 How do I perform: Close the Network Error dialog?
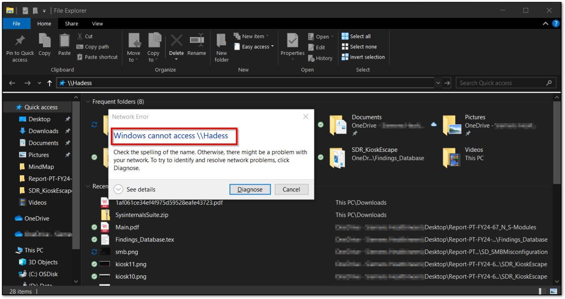tap(306, 117)
